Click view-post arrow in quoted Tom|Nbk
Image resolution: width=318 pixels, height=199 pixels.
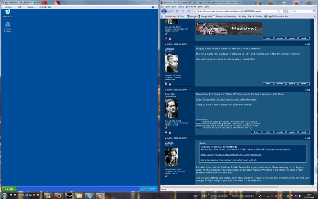(x=235, y=147)
